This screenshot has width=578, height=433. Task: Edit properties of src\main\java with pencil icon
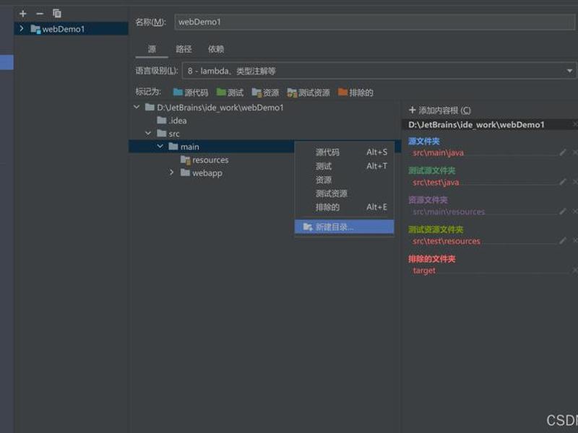pos(563,152)
